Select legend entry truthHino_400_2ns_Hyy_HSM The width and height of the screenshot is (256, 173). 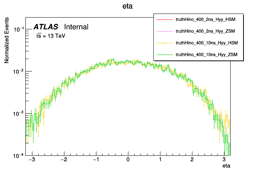click(207, 19)
